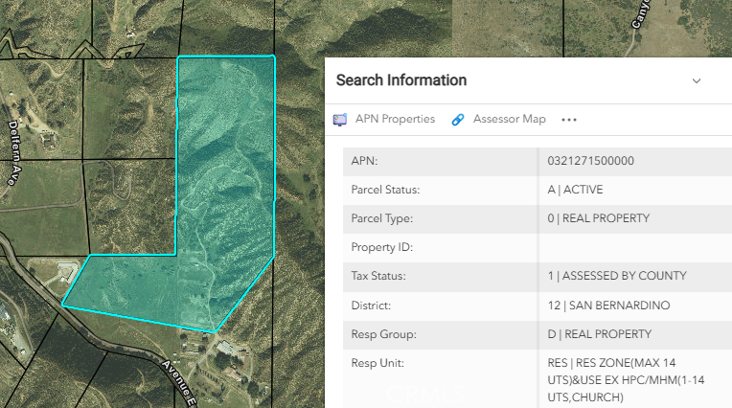Click the empty Property ID value cell

click(632, 247)
